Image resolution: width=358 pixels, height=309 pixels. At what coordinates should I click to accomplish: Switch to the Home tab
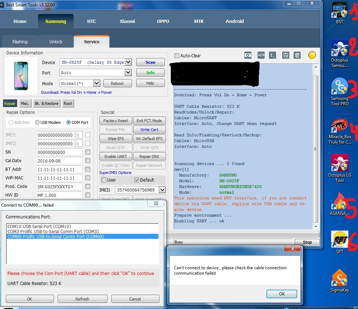(x=20, y=21)
